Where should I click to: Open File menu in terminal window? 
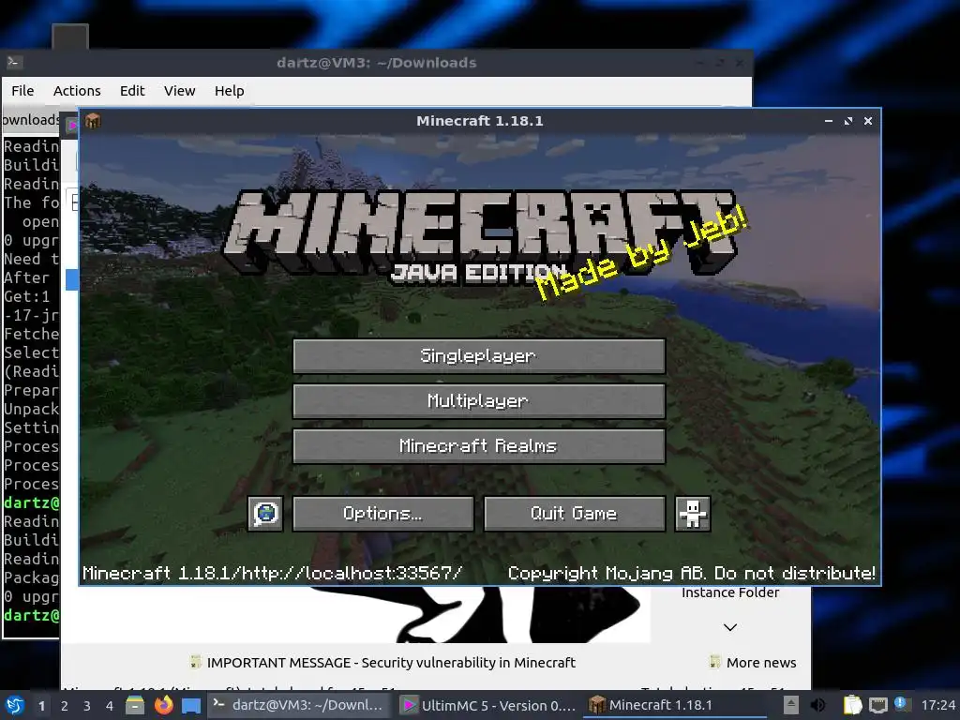(22, 91)
